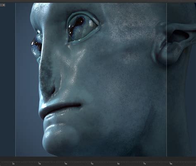Image resolution: width=196 pixels, height=166 pixels.
Task: Pick the character's ear in viewport
Action: [172, 43]
